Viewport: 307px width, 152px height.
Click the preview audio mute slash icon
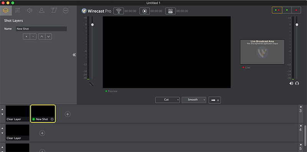click(91, 84)
